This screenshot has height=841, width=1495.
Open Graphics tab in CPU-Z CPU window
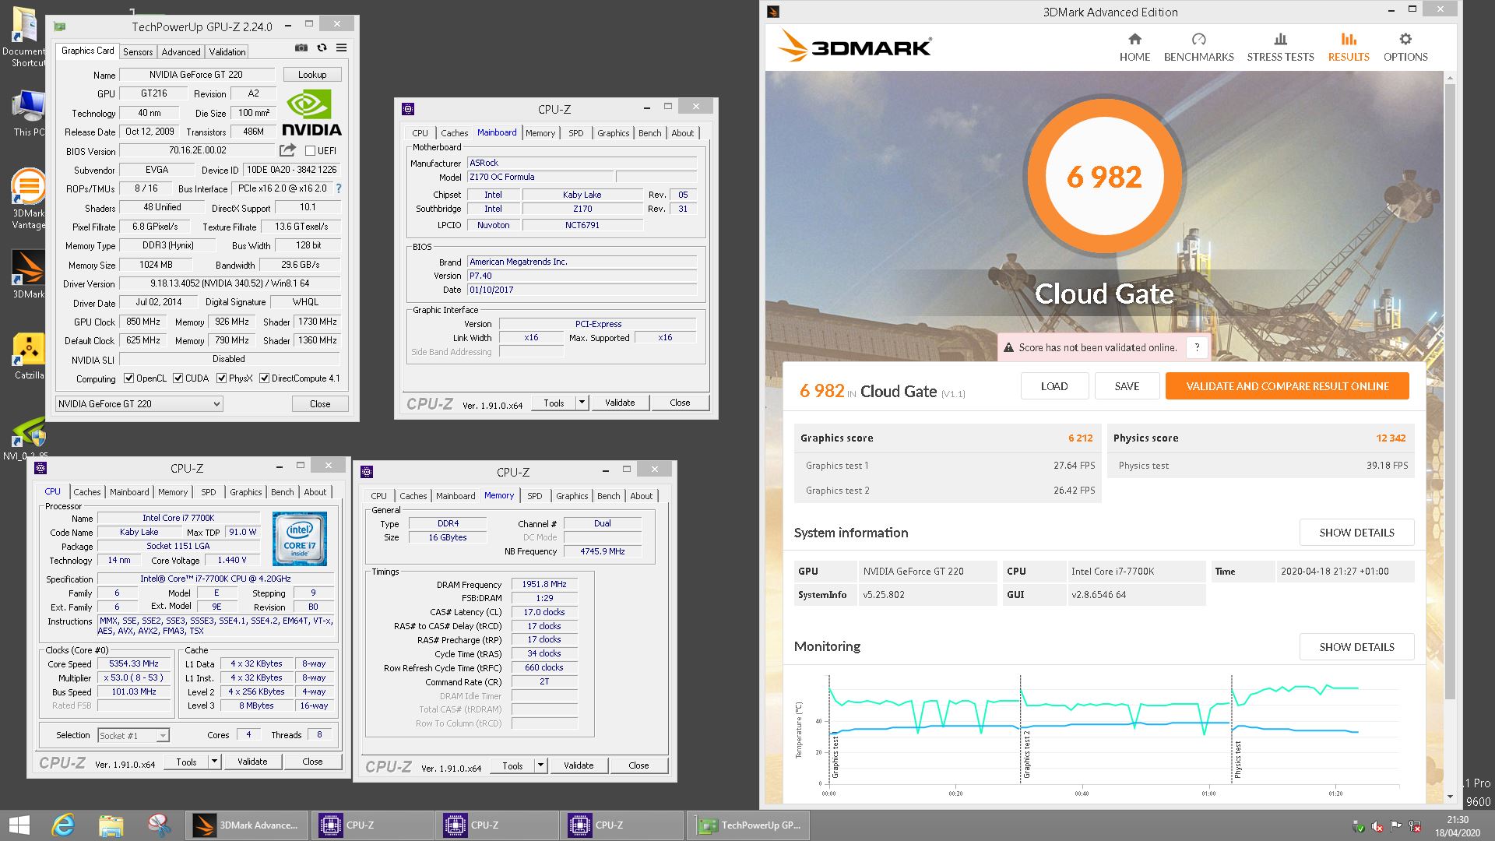point(245,492)
